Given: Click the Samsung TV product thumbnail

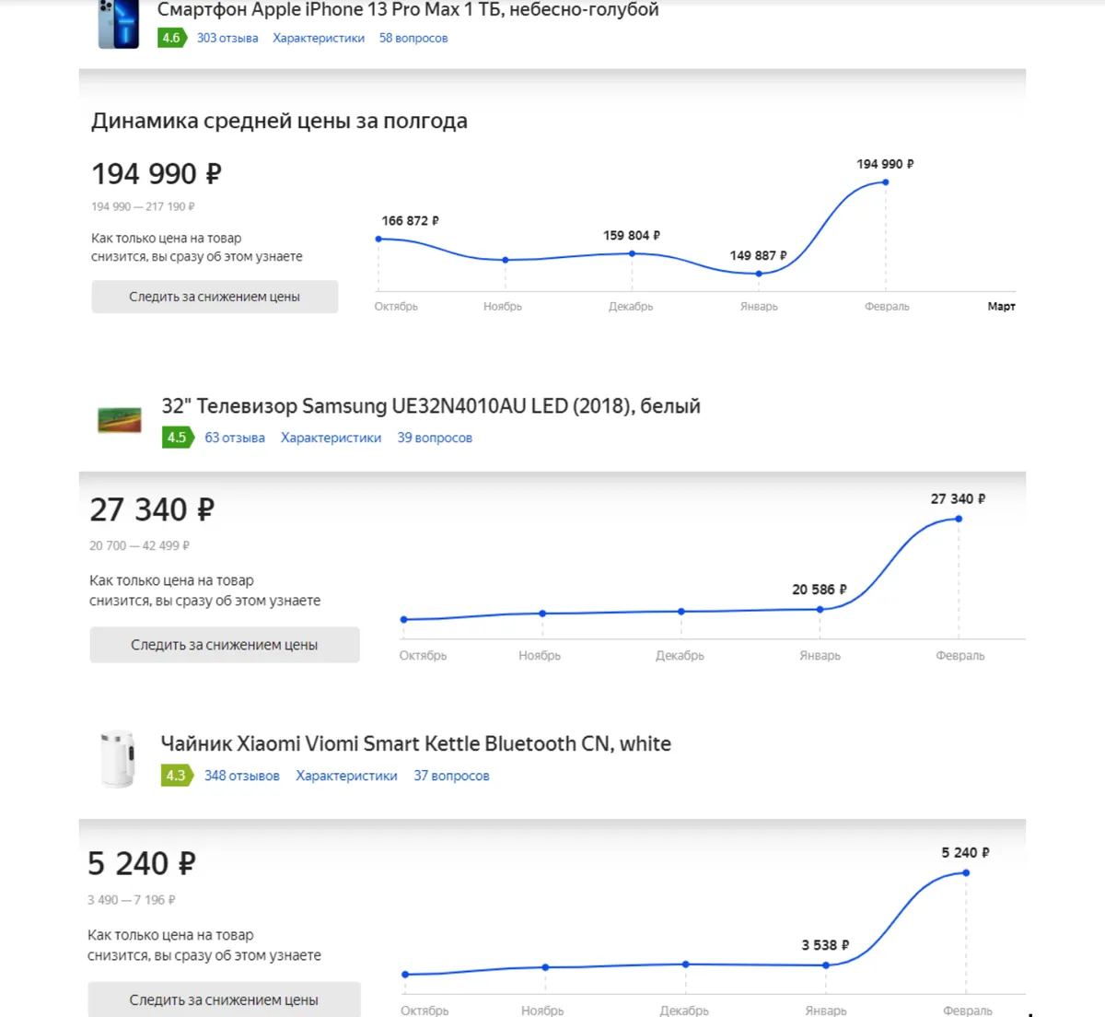Looking at the screenshot, I should pos(120,421).
